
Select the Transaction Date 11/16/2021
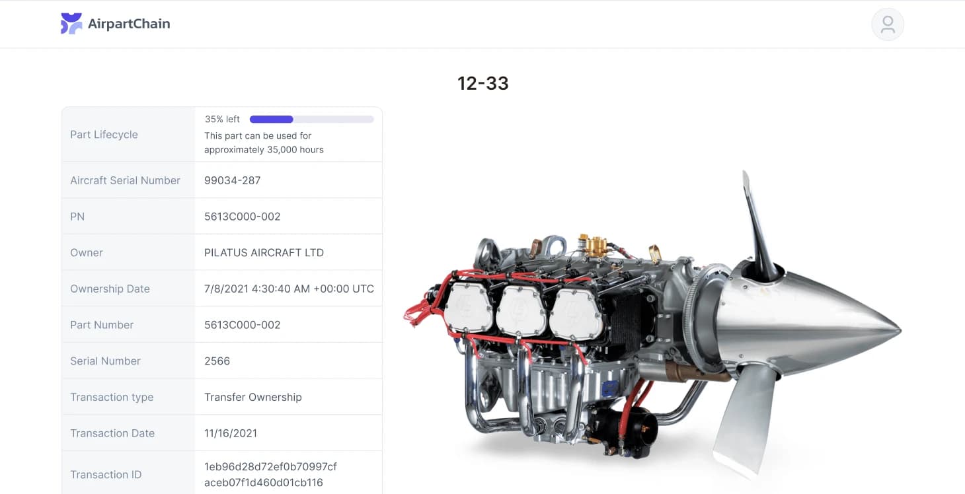click(x=230, y=433)
